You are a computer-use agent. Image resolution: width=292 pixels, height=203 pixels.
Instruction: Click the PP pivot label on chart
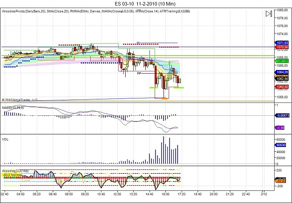(x=139, y=73)
